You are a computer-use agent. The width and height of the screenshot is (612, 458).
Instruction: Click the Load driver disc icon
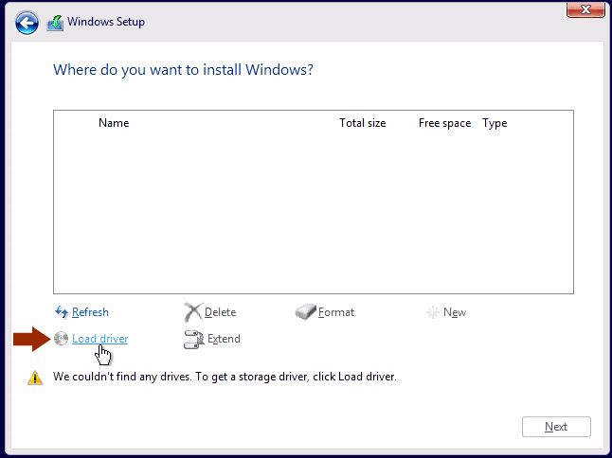click(62, 339)
